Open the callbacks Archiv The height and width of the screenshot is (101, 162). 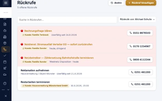pyautogui.click(x=116, y=3)
